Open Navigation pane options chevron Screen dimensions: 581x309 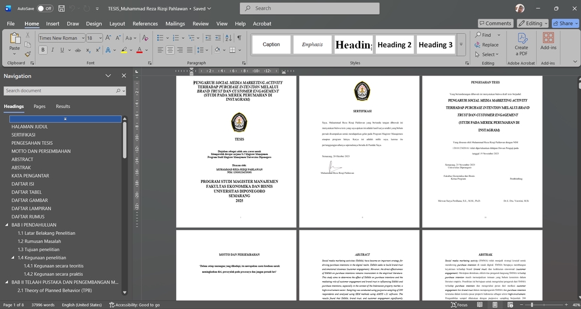tap(108, 76)
